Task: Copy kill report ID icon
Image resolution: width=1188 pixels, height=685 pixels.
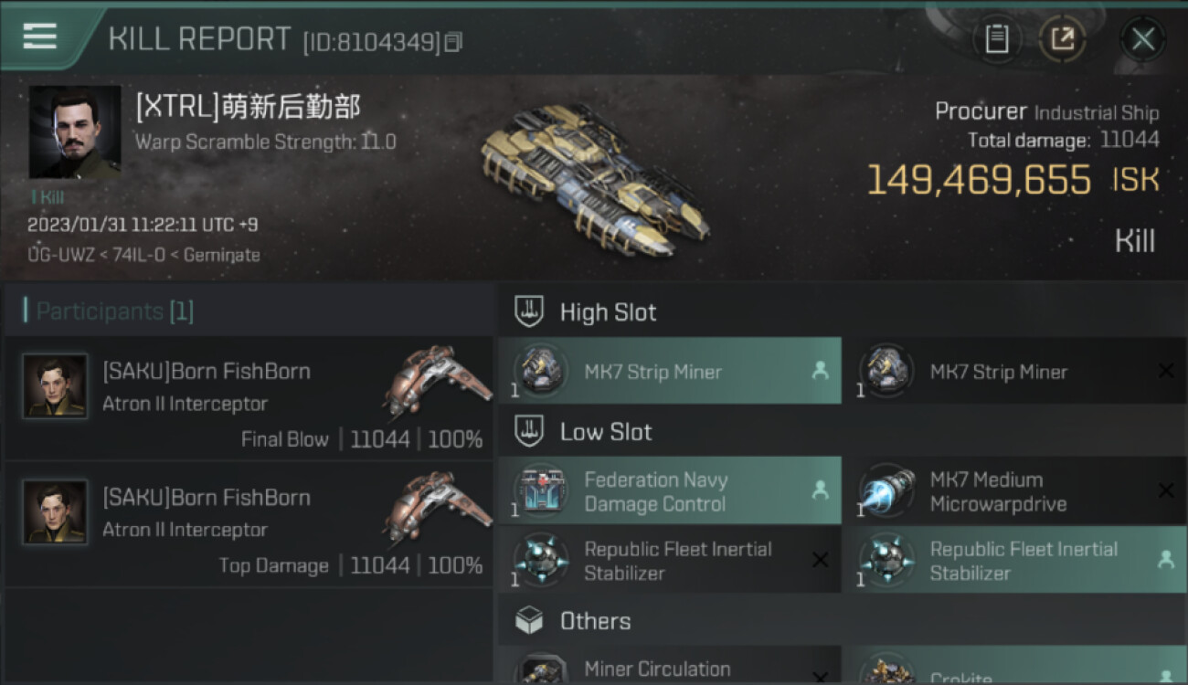Action: pyautogui.click(x=453, y=41)
